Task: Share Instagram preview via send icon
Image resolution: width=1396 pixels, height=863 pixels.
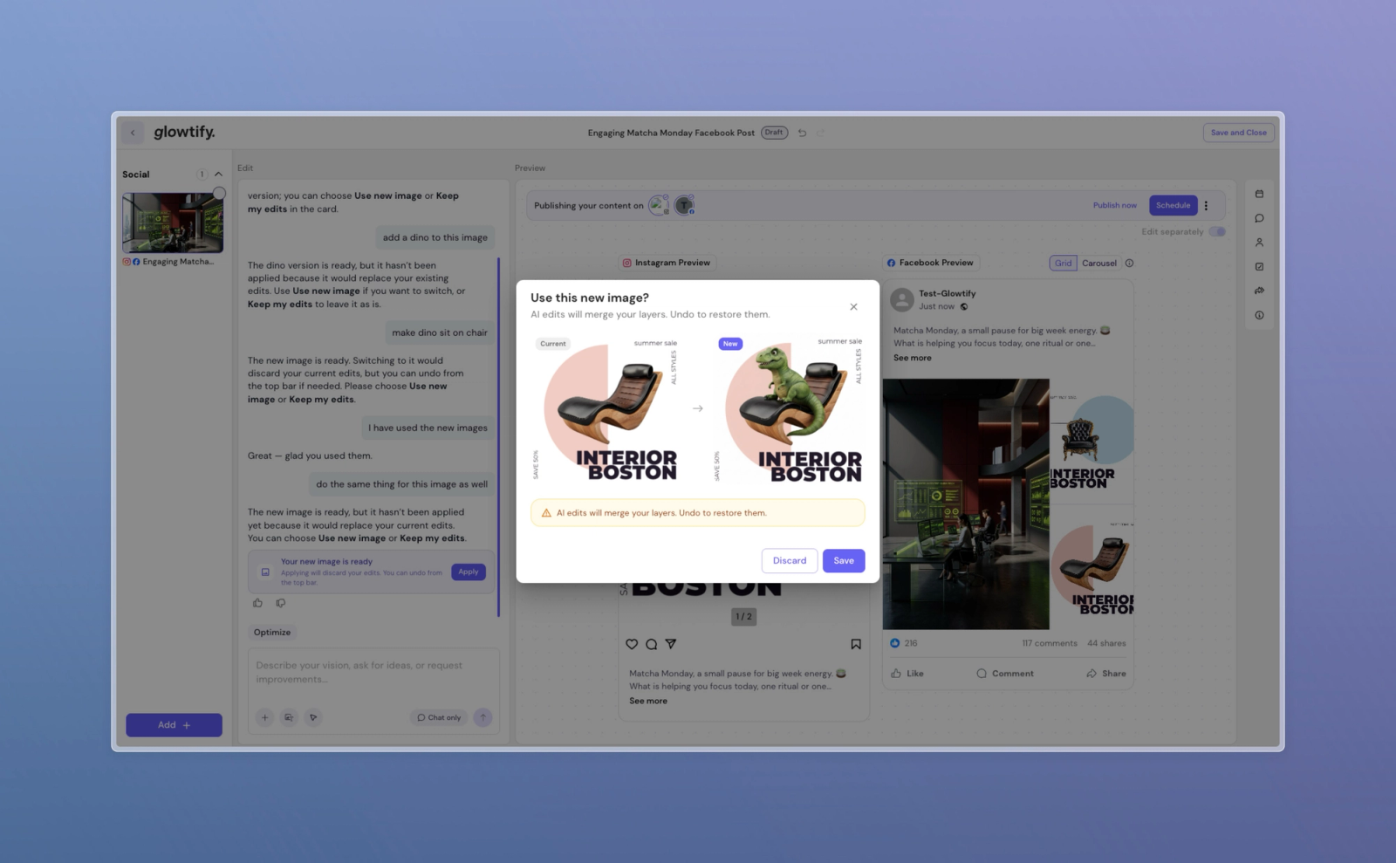Action: point(671,644)
